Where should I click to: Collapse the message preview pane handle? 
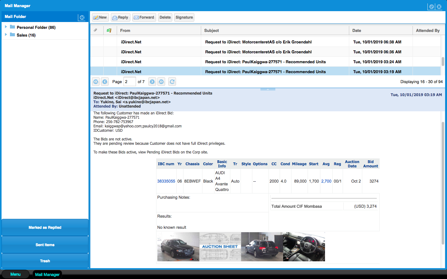268,89
